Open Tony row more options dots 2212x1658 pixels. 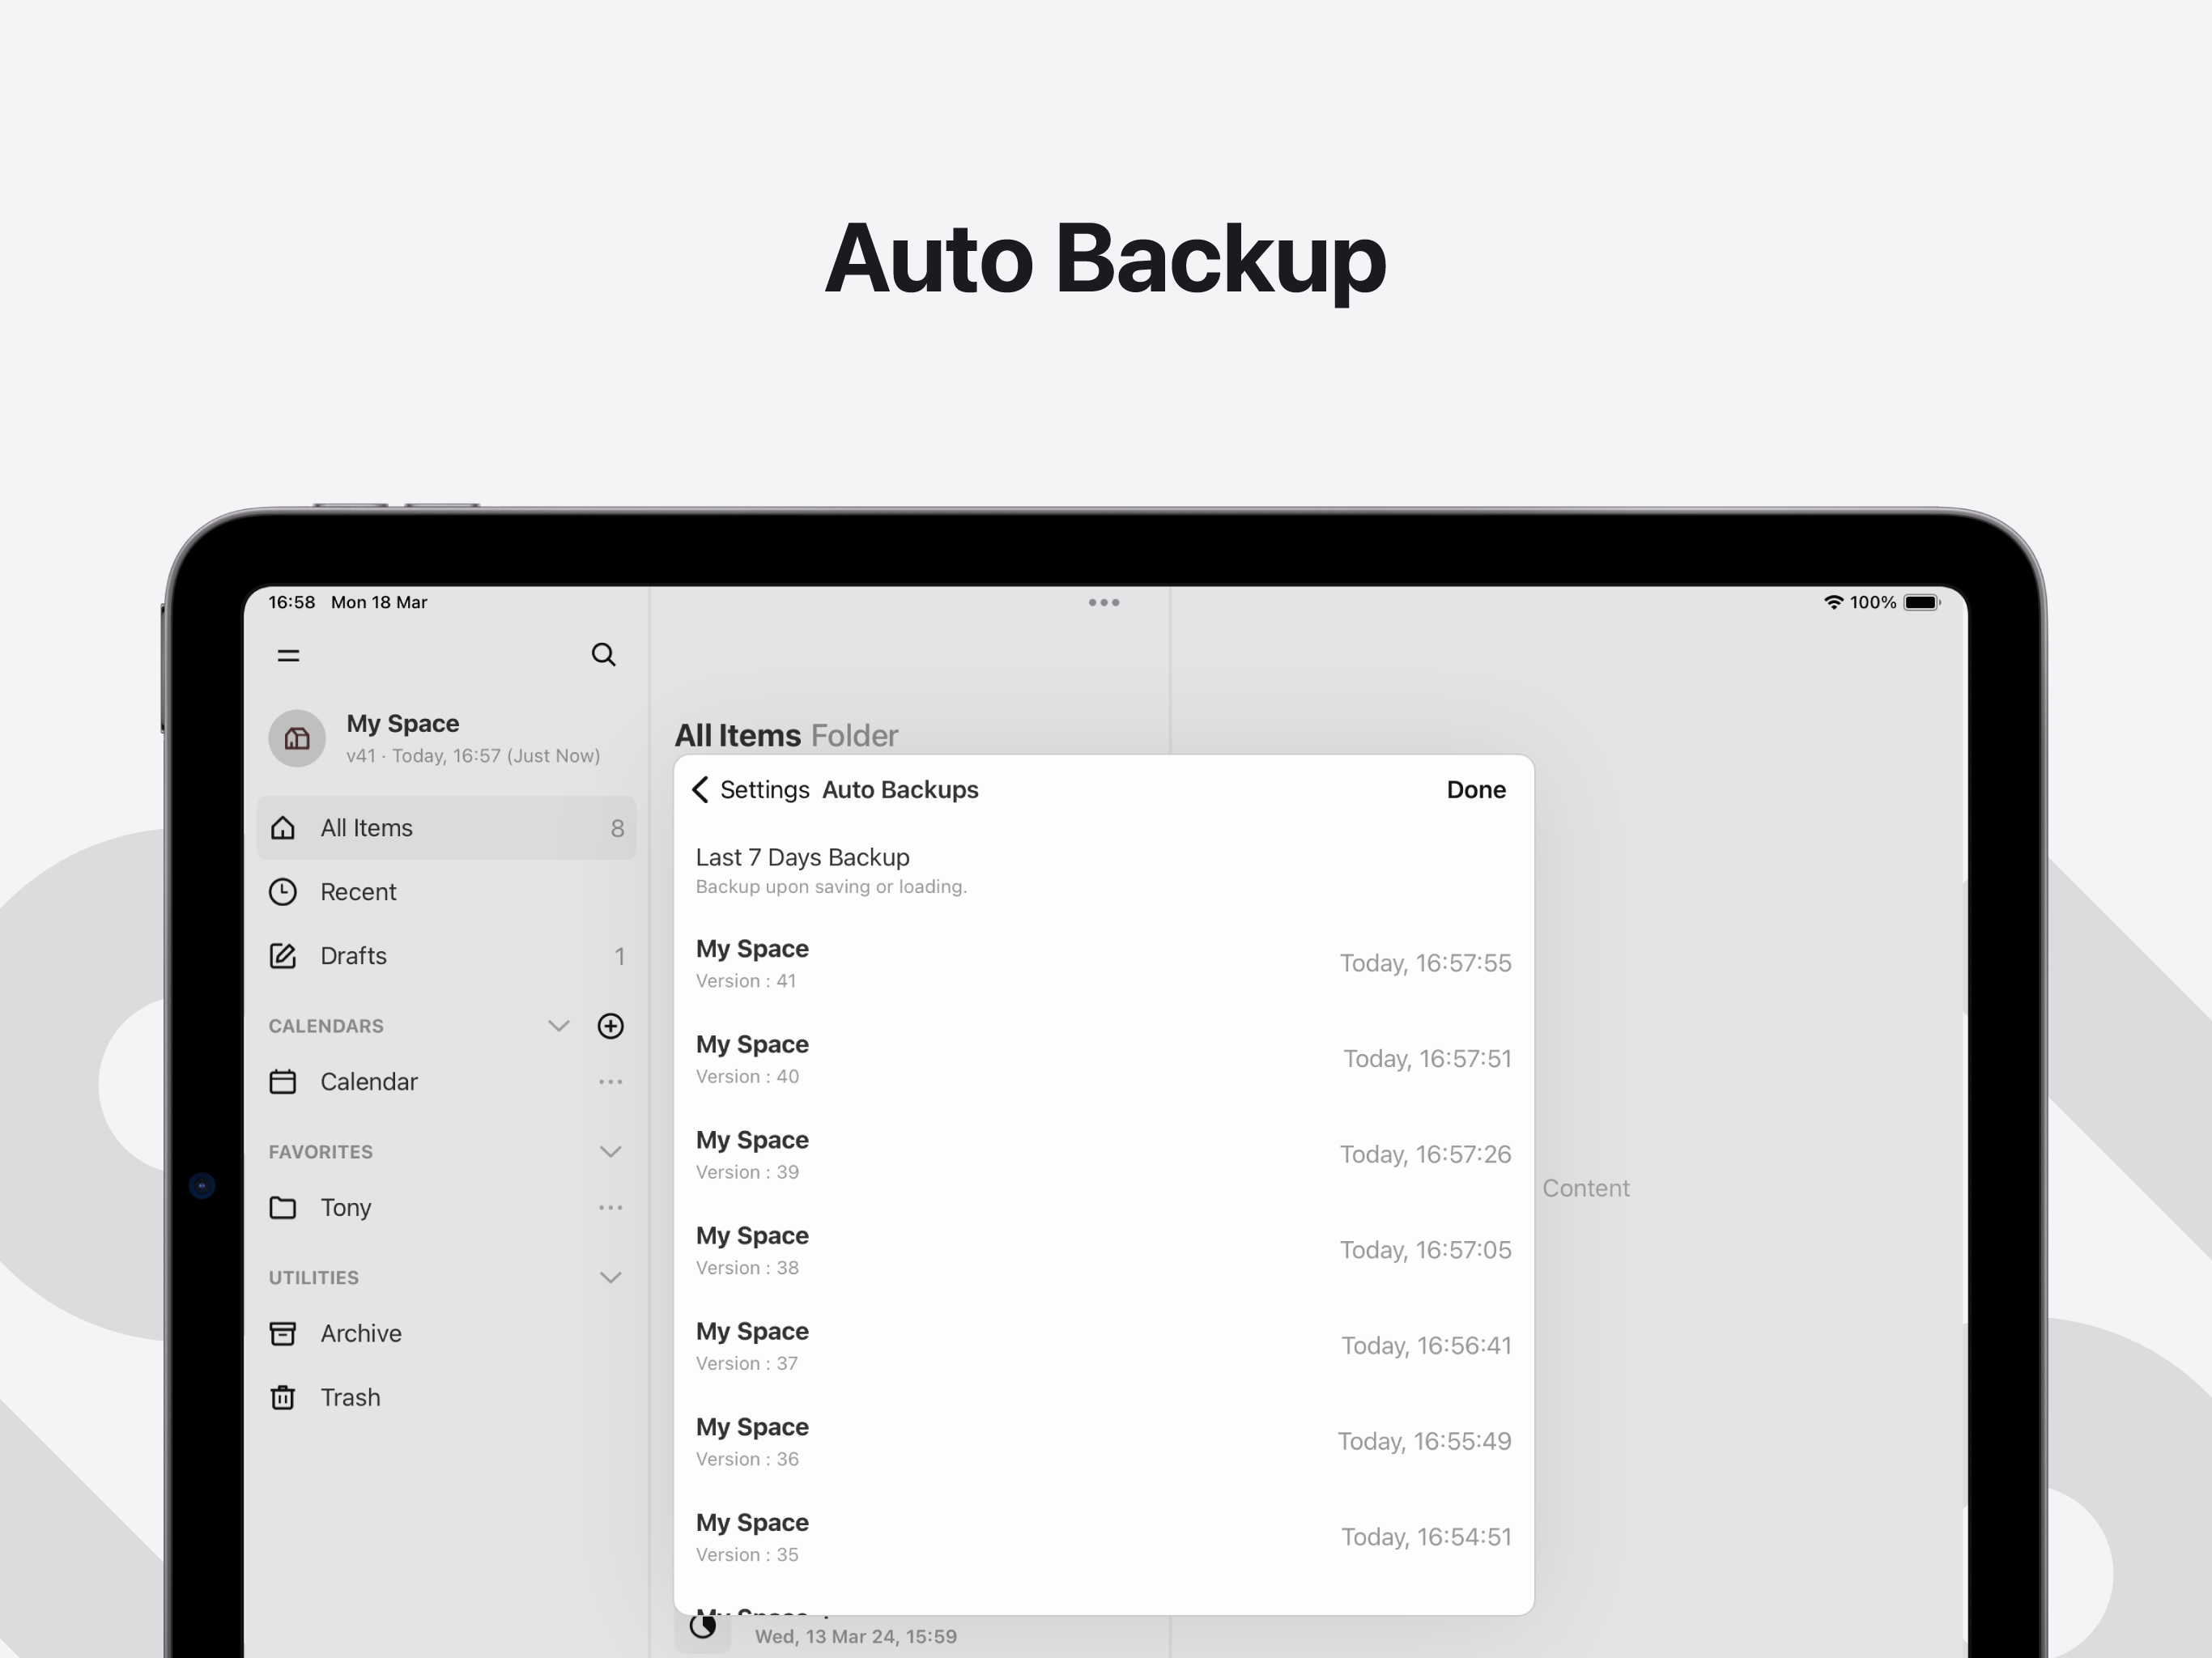[610, 1208]
